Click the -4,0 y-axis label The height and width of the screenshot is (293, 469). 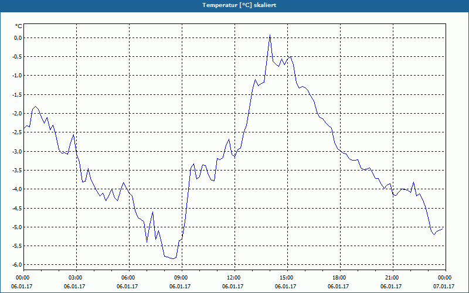click(x=17, y=189)
